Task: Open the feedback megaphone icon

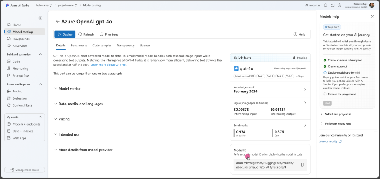Action: 332,5
